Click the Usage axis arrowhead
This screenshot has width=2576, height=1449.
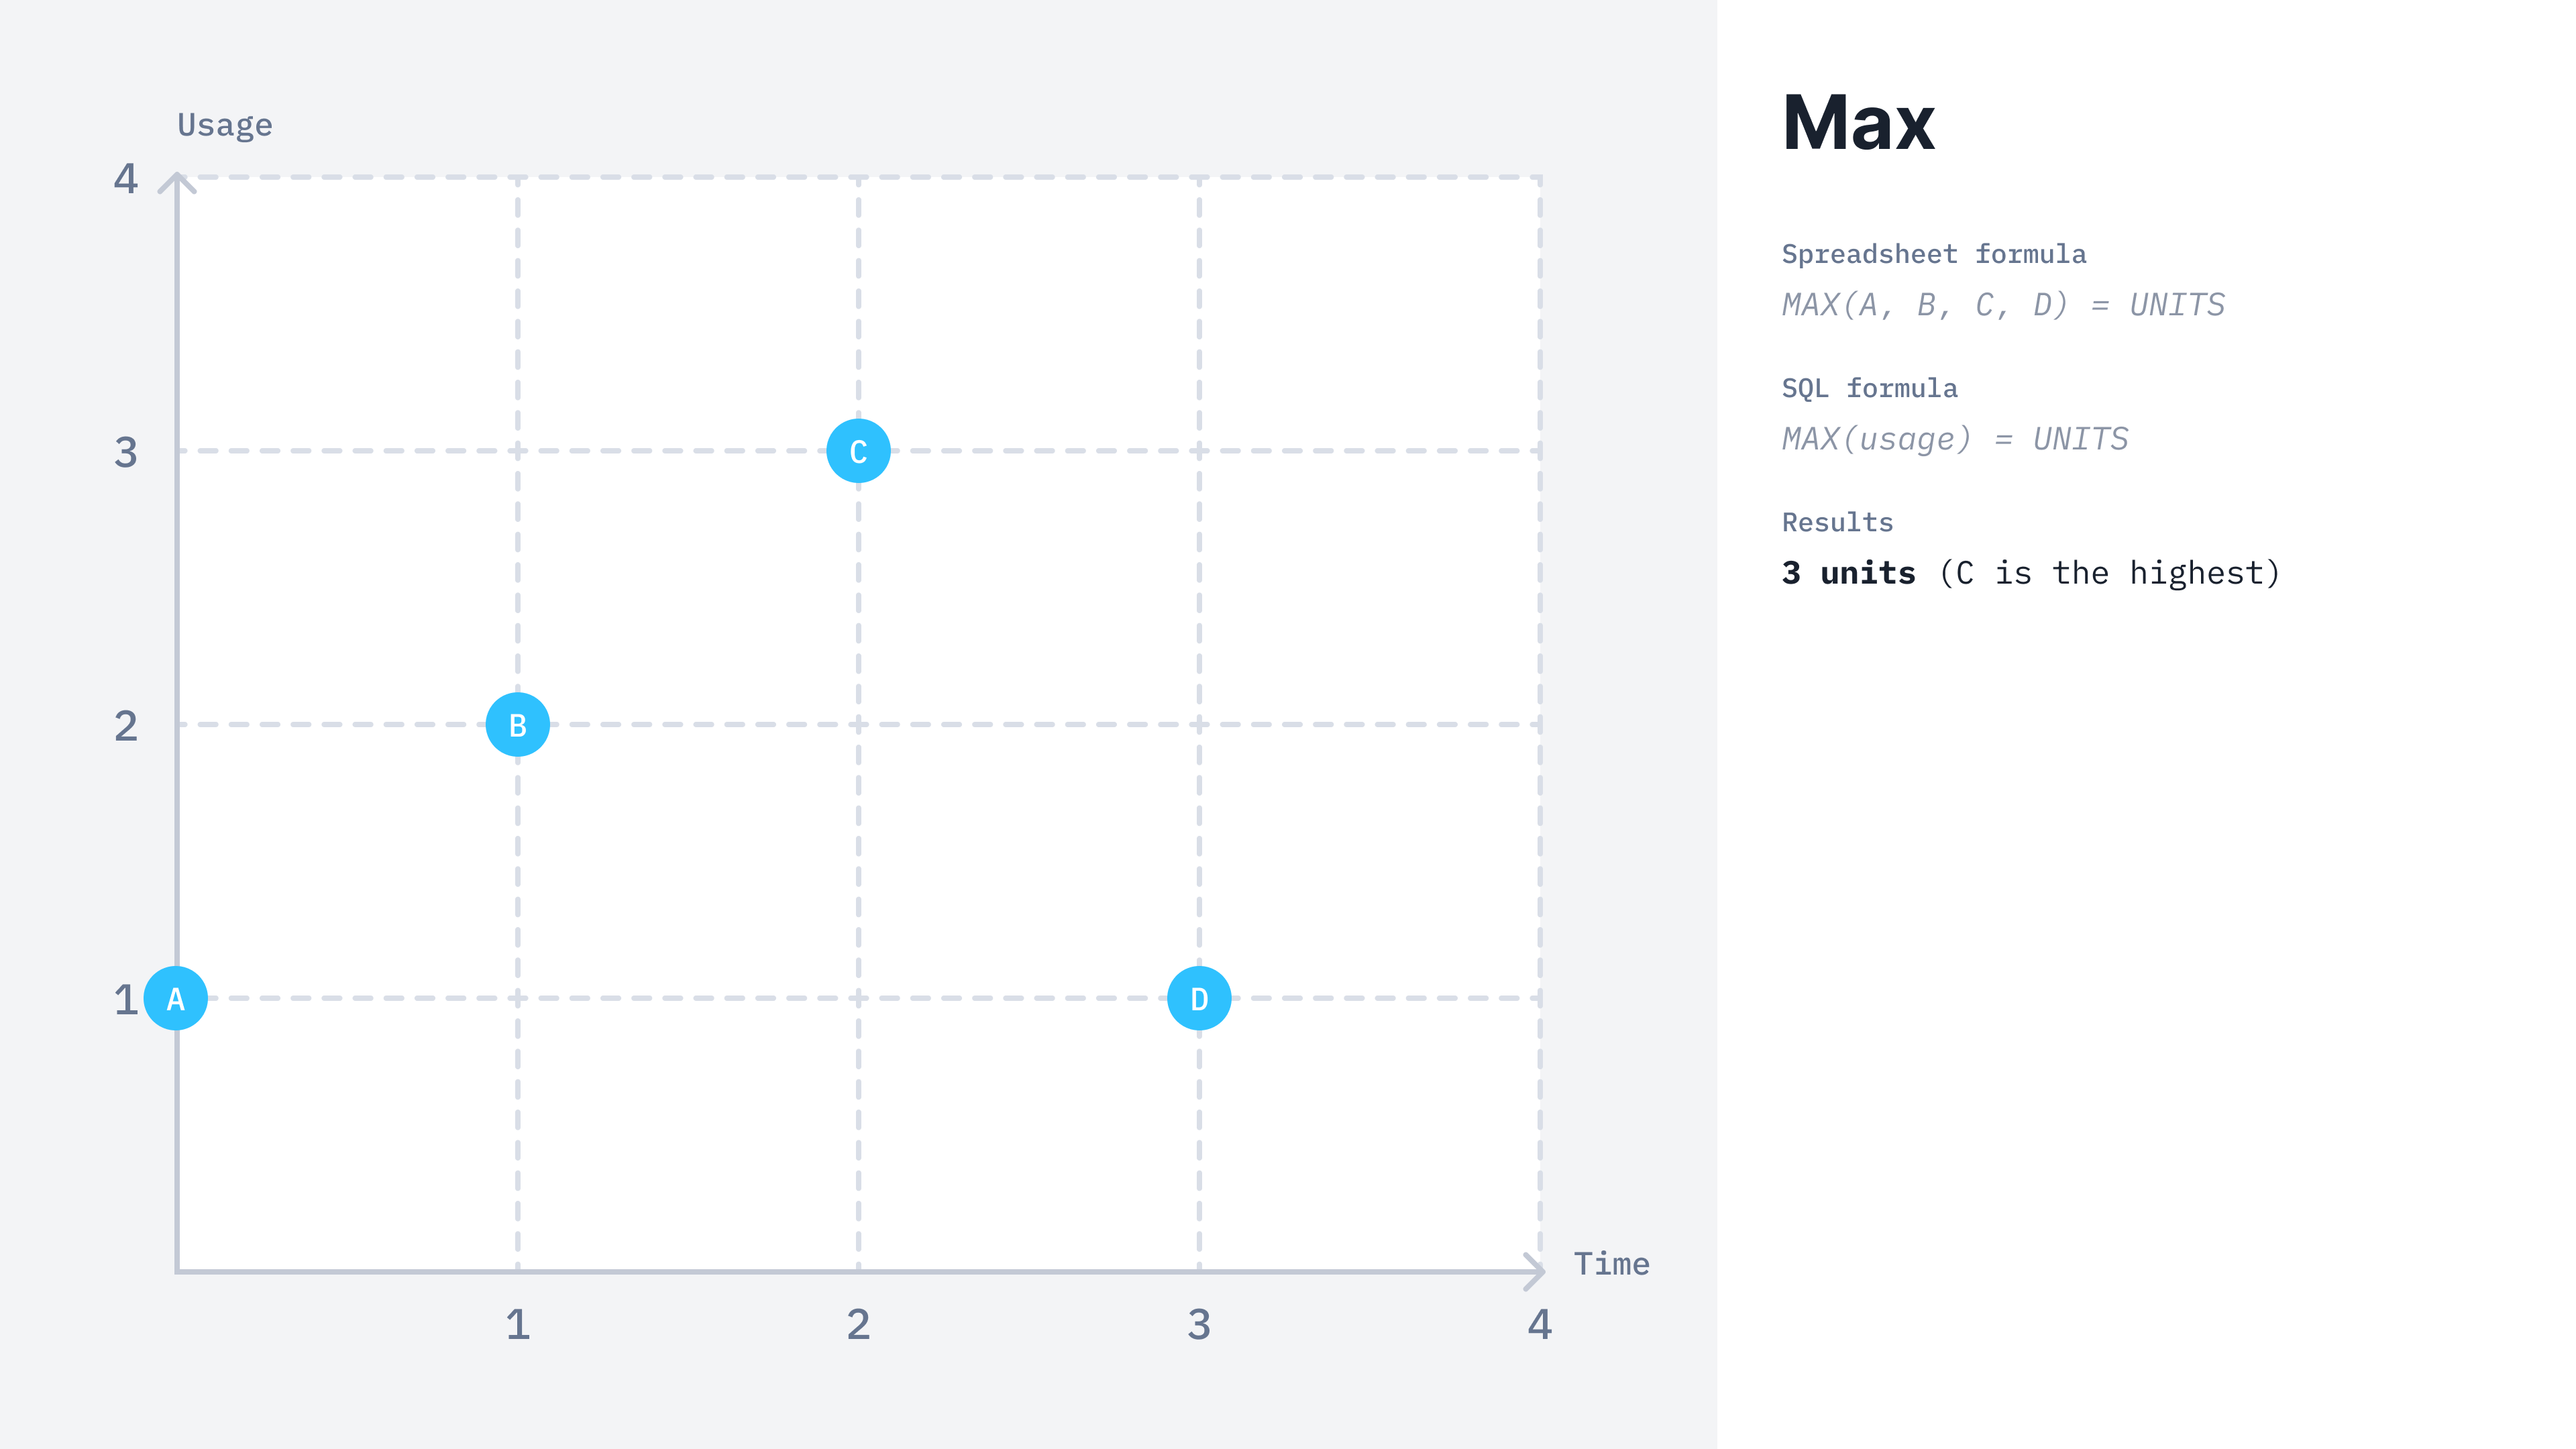(177, 183)
